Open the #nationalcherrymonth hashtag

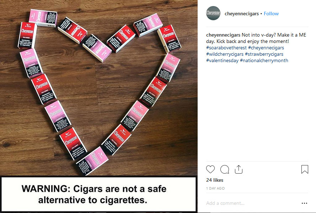coord(264,61)
